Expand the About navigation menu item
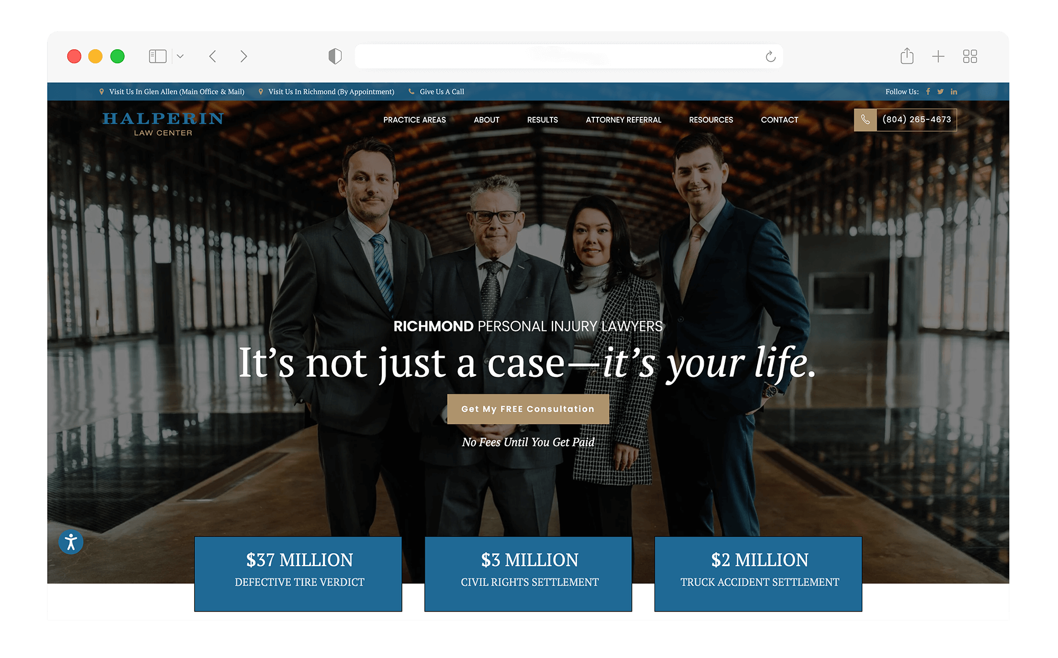This screenshot has width=1058, height=658. 486,120
